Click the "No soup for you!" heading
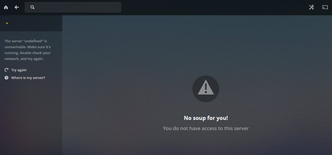Screen dimensions: 332x155 [206, 118]
